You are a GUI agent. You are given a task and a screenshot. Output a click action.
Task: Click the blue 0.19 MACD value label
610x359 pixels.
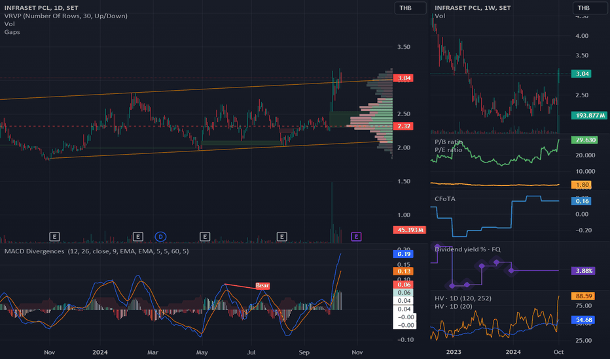point(403,254)
